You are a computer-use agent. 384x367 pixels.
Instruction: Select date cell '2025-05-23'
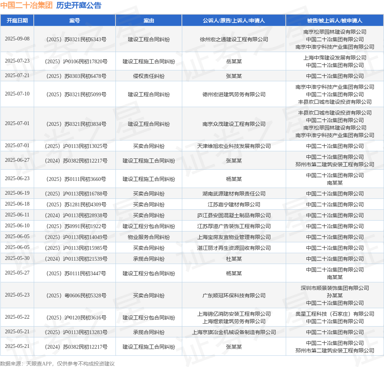pos(17,295)
